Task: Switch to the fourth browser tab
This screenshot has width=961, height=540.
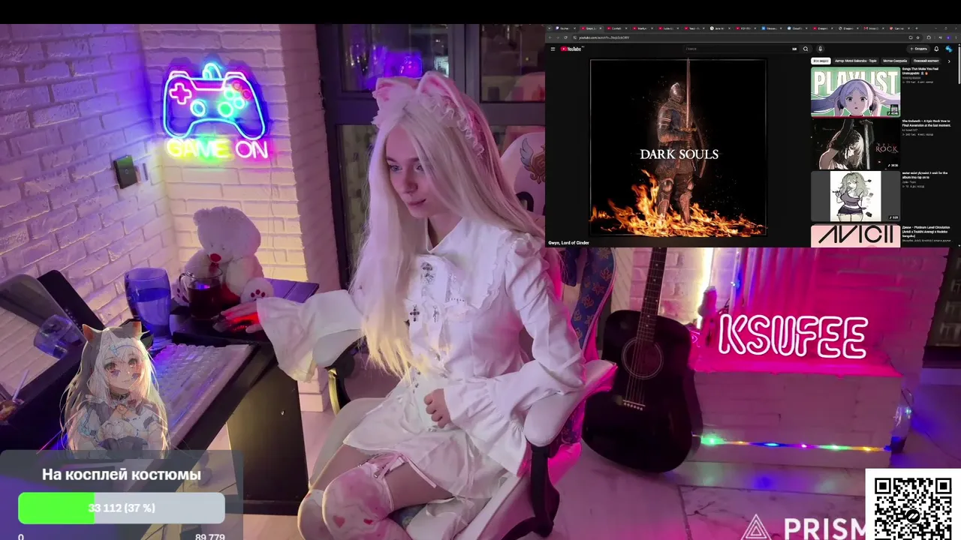Action: pyautogui.click(x=642, y=28)
